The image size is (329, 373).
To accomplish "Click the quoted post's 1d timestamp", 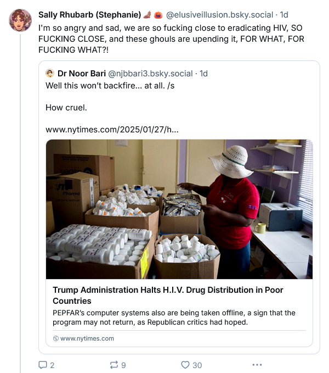I will point(203,73).
